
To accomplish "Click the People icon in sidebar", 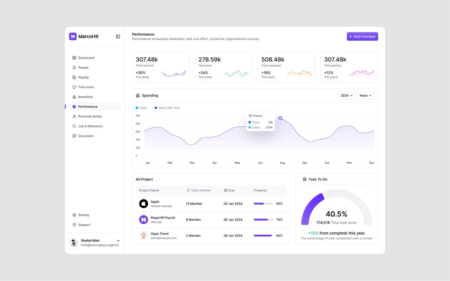I will (x=74, y=67).
